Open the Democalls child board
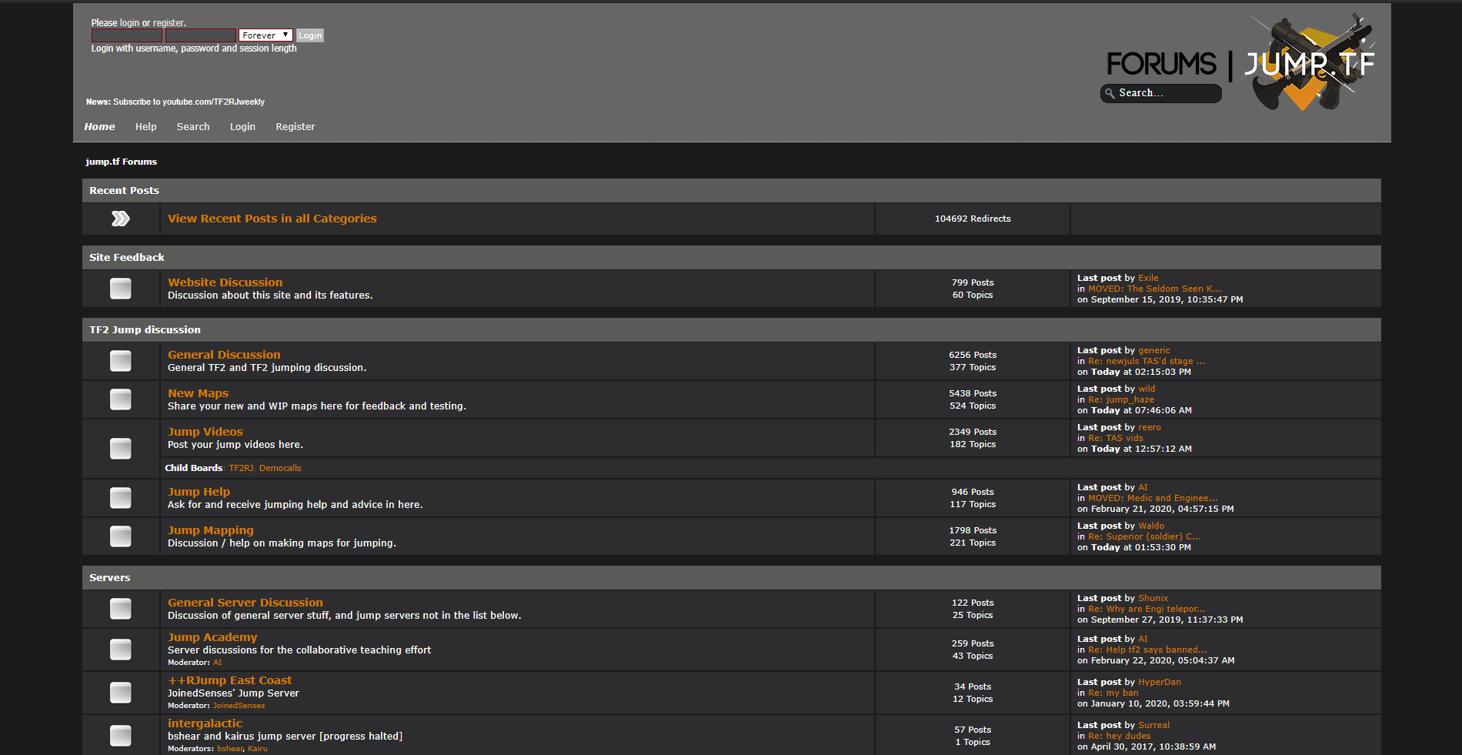This screenshot has width=1462, height=755. click(x=280, y=467)
